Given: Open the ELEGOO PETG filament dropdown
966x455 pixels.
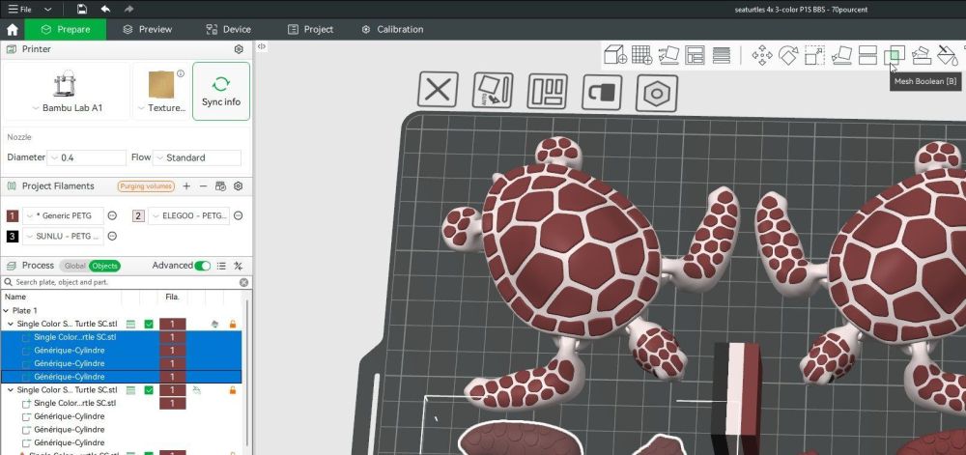Looking at the screenshot, I should (x=188, y=215).
